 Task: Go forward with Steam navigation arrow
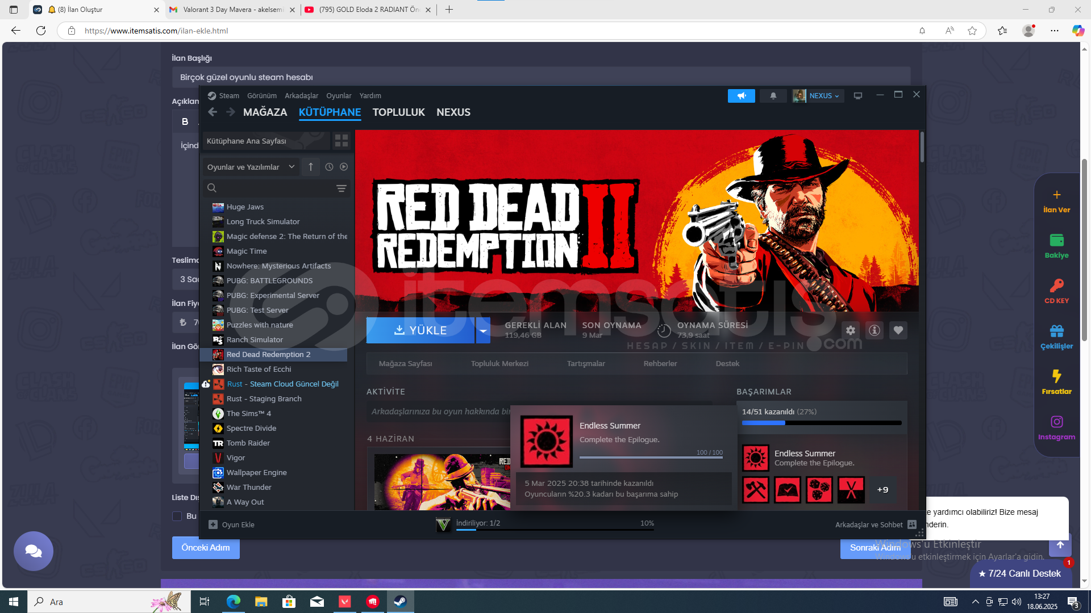[231, 112]
